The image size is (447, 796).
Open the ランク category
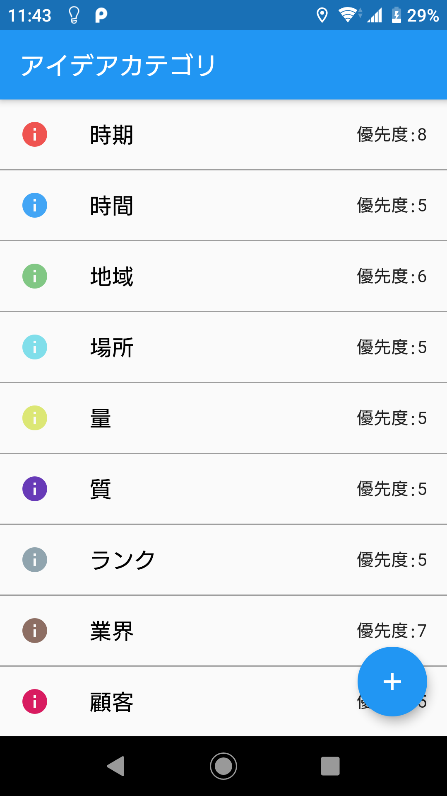coord(123,560)
